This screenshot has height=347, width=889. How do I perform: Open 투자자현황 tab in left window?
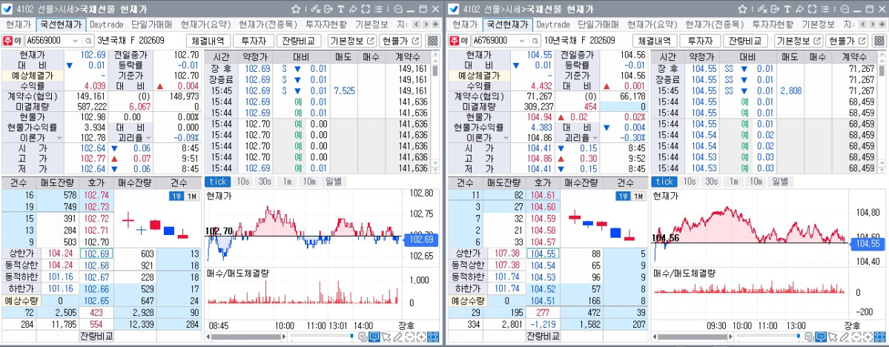click(x=325, y=24)
